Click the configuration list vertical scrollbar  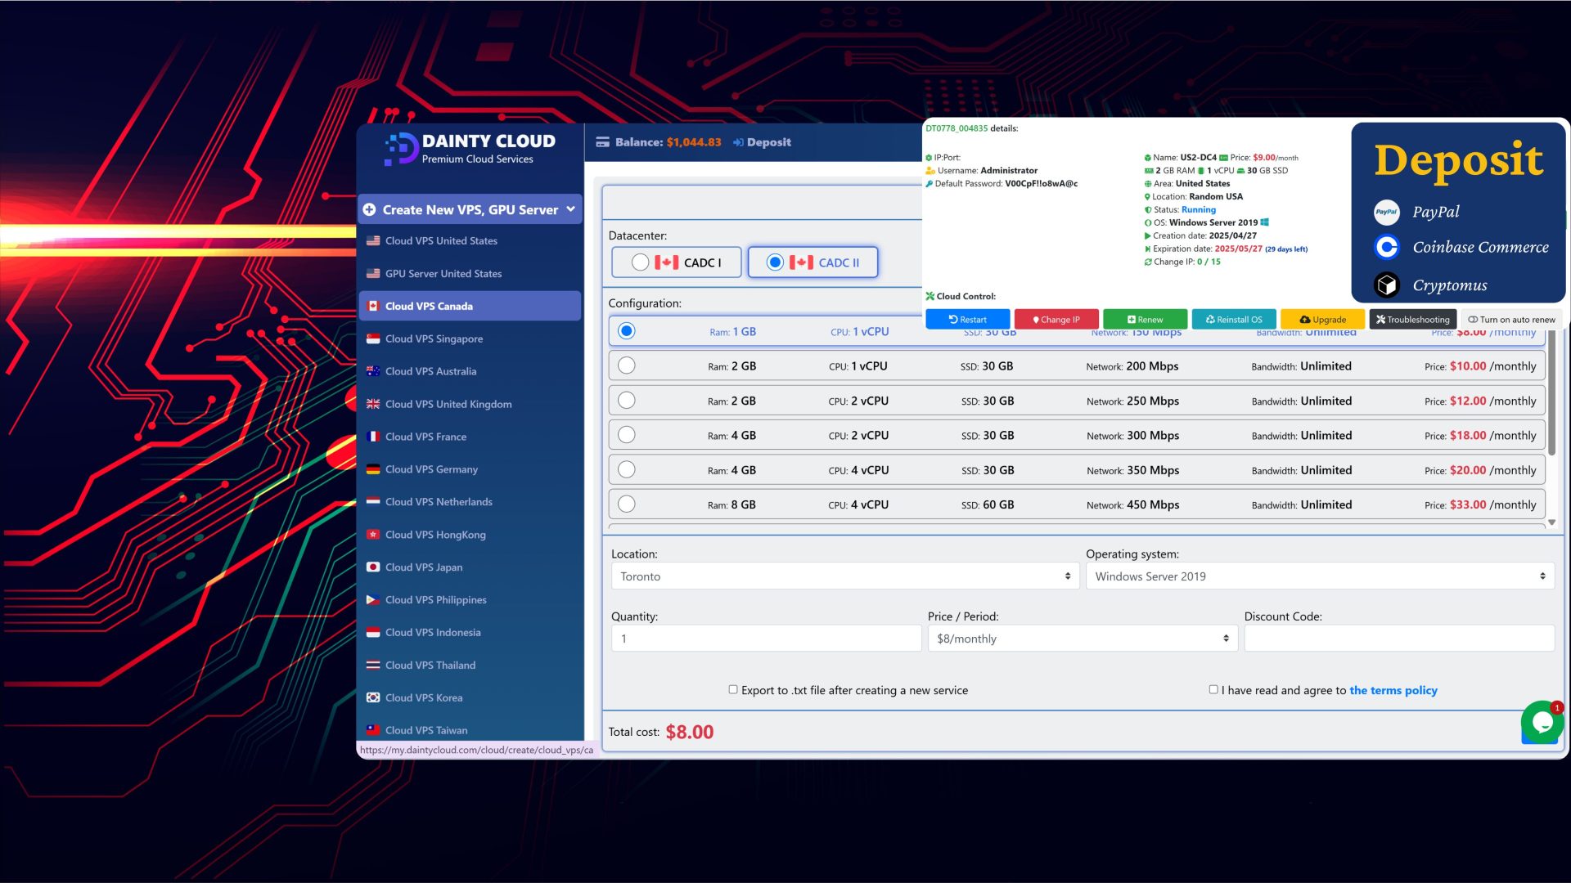click(1551, 392)
